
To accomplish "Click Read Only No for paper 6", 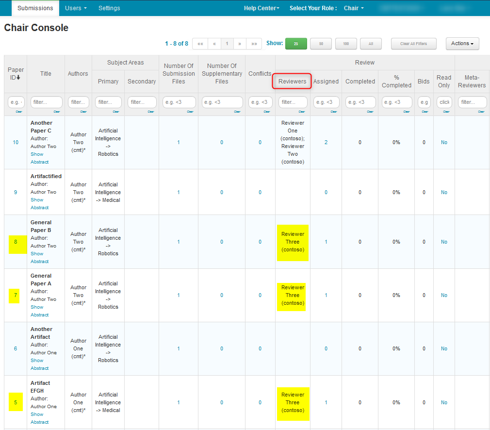I will tap(444, 348).
